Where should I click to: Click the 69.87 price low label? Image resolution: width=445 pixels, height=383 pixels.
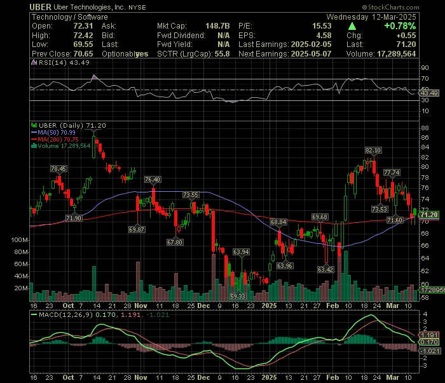coord(137,230)
